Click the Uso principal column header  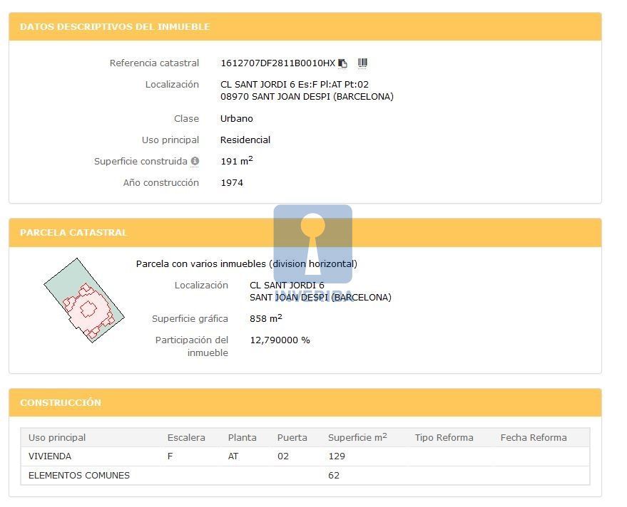(x=57, y=438)
